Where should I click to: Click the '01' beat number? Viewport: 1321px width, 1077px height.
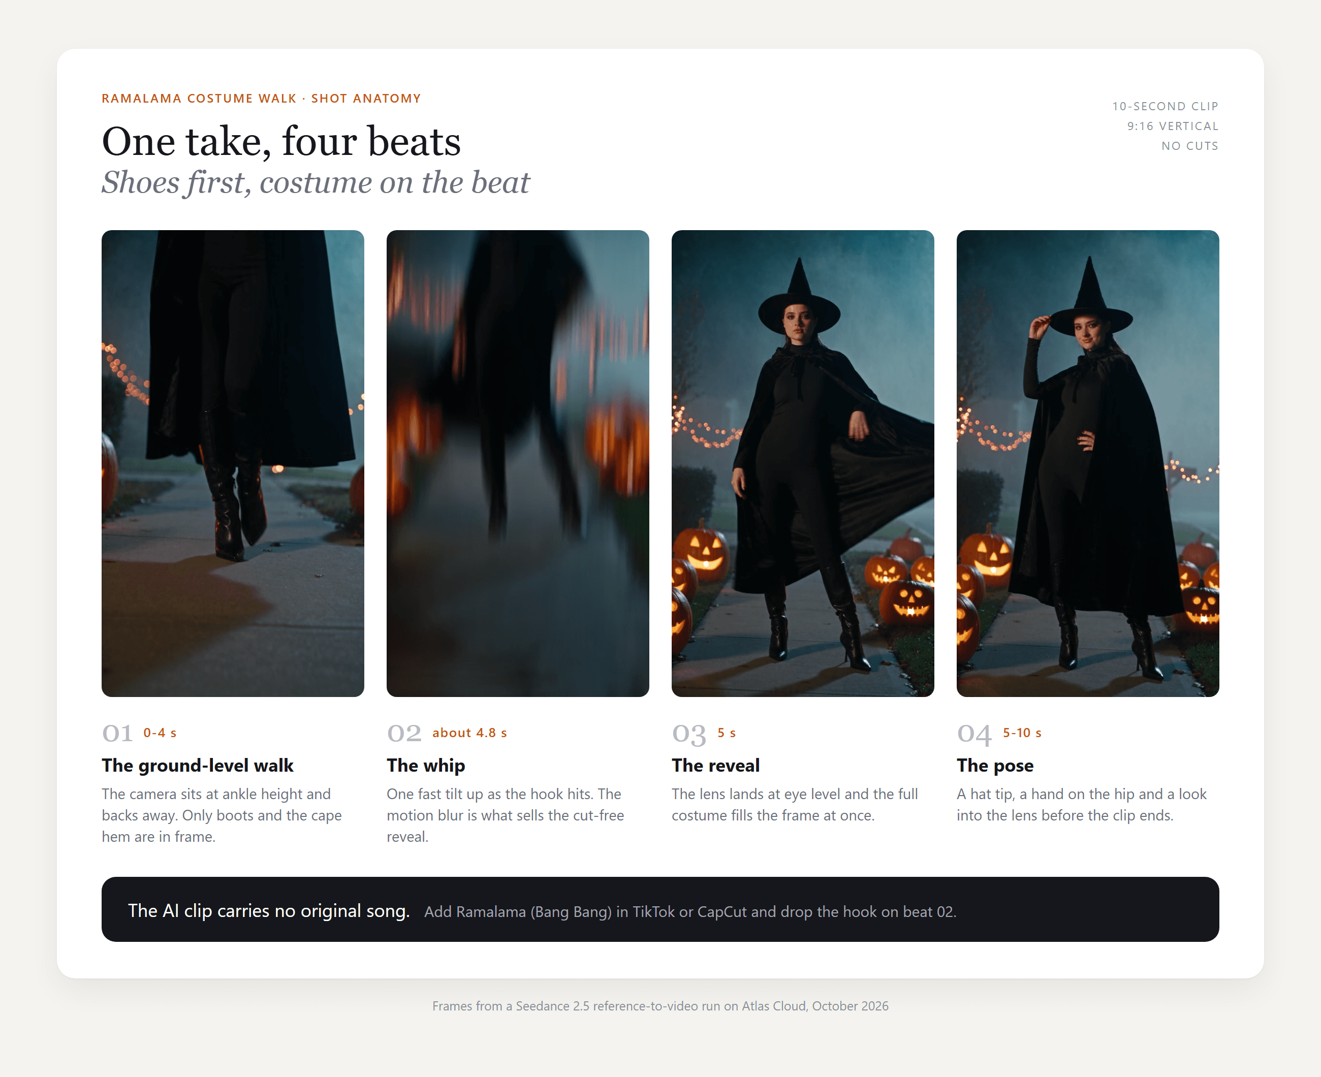pyautogui.click(x=117, y=733)
